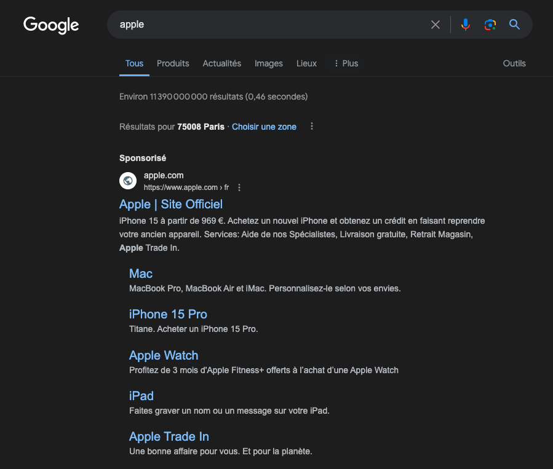Switch to the Produits tab
The image size is (553, 469).
[173, 63]
